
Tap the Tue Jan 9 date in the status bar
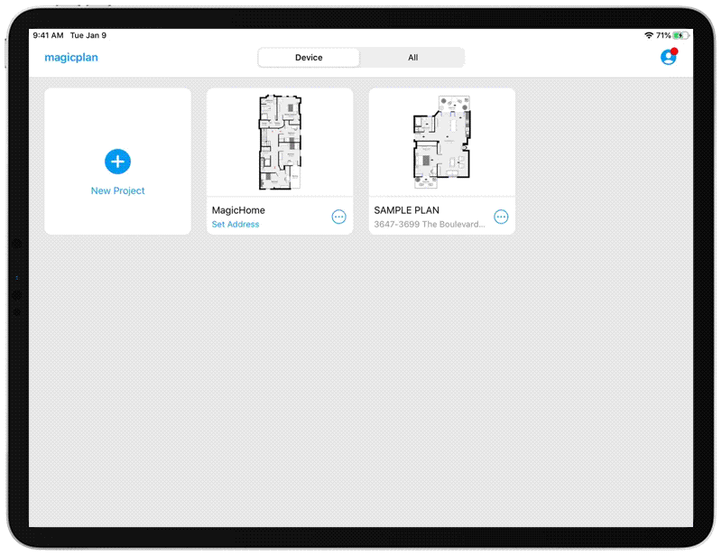[88, 35]
